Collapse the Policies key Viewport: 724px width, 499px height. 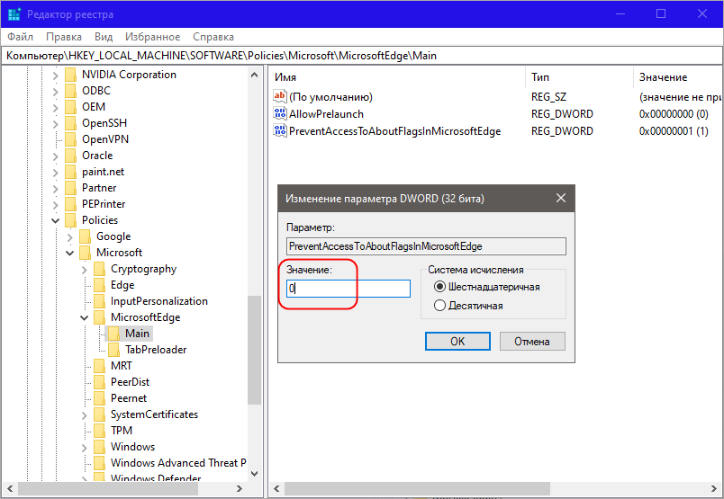[56, 220]
